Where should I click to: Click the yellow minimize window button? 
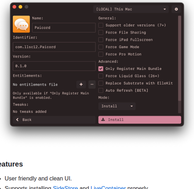coord(20,7)
